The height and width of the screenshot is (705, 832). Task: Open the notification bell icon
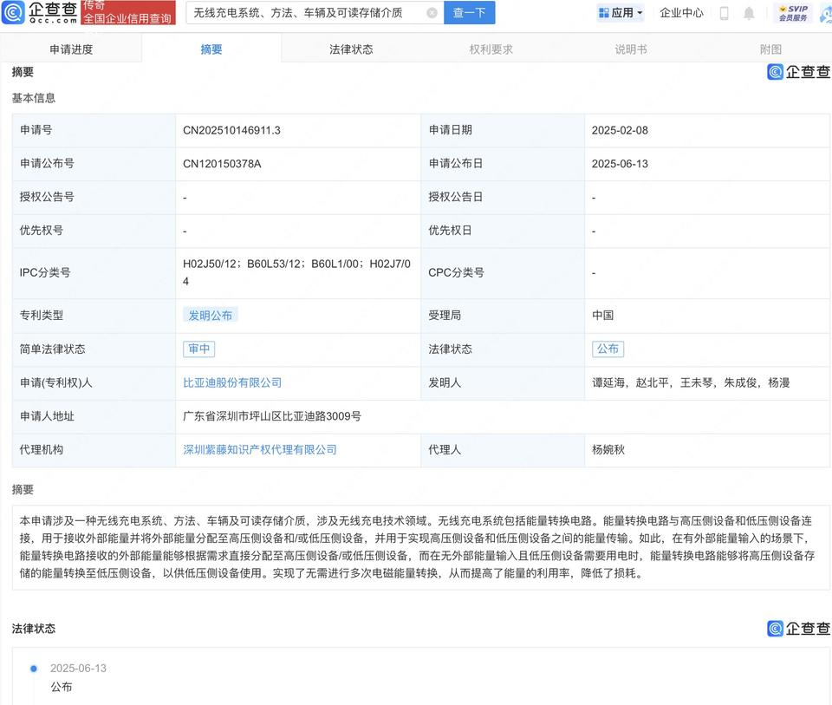(x=749, y=13)
